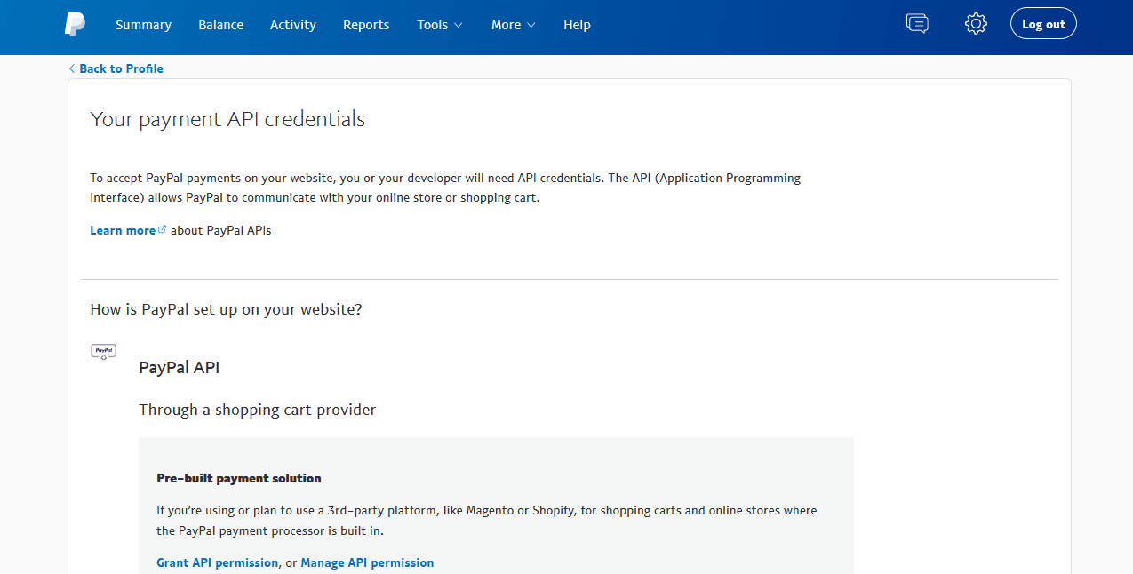
Task: Follow the Learn more link
Action: point(123,230)
